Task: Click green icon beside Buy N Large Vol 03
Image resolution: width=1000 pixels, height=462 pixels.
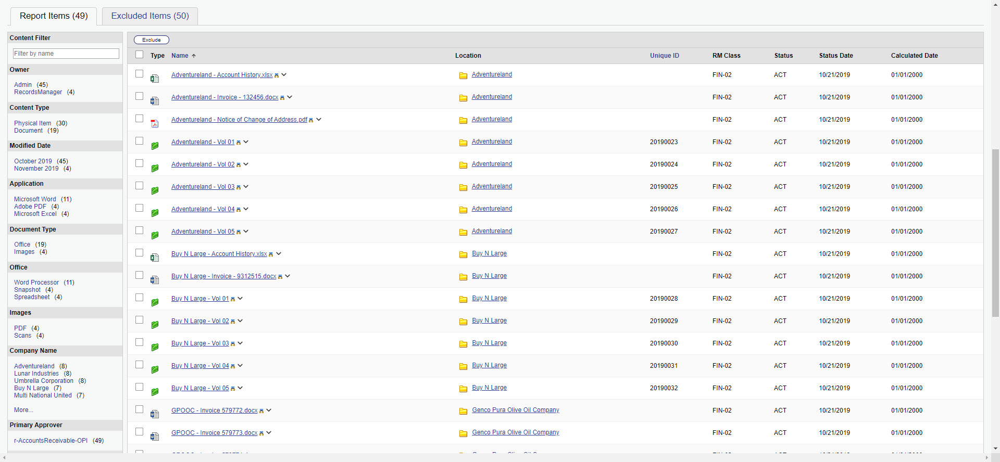Action: pos(155,347)
